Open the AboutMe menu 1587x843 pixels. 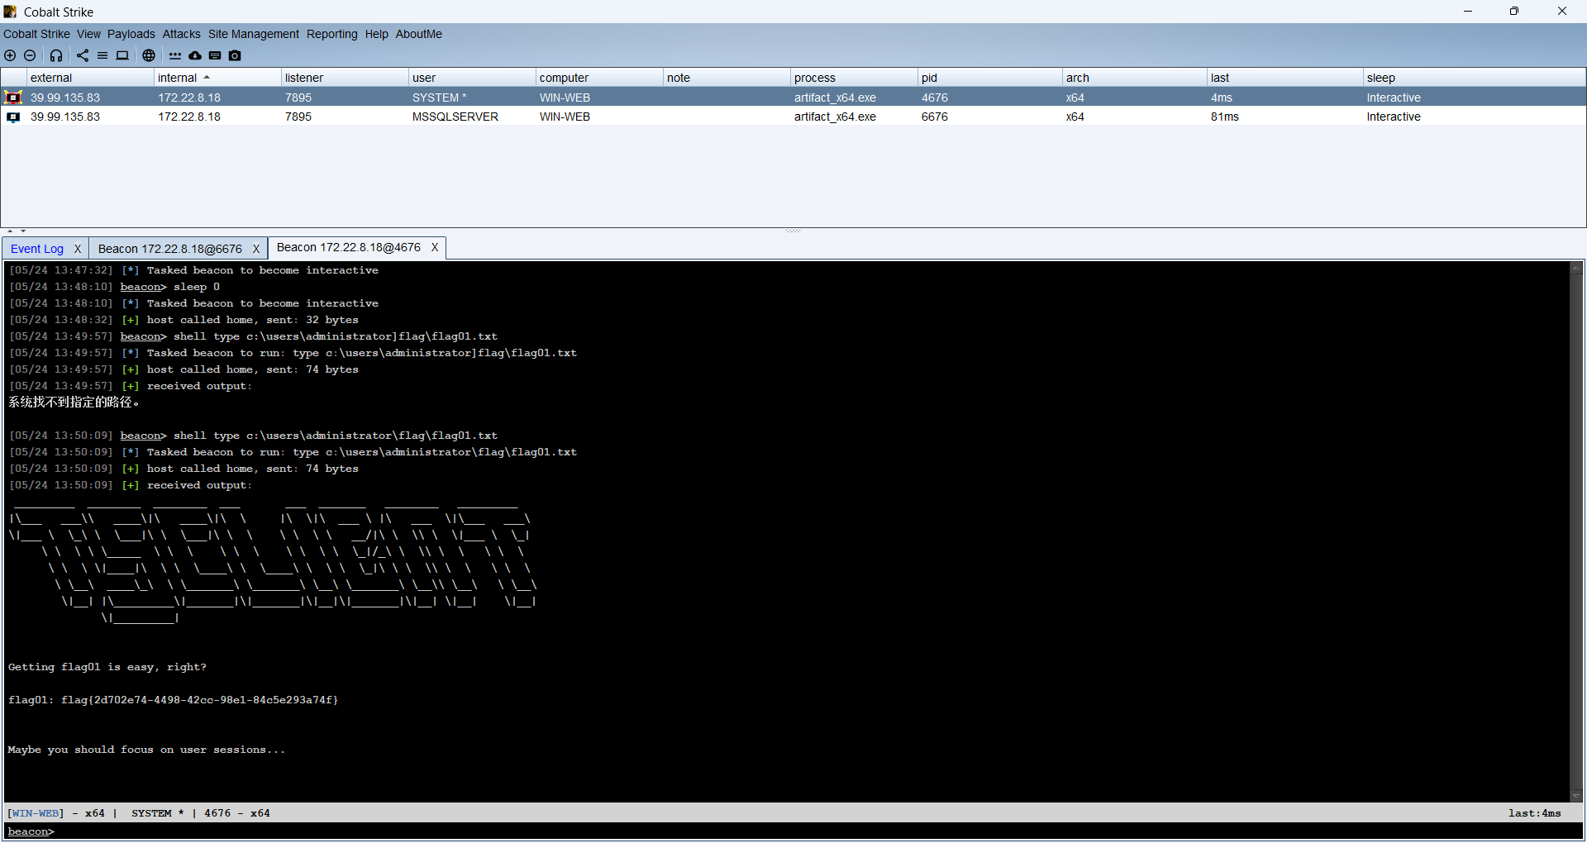pyautogui.click(x=419, y=34)
